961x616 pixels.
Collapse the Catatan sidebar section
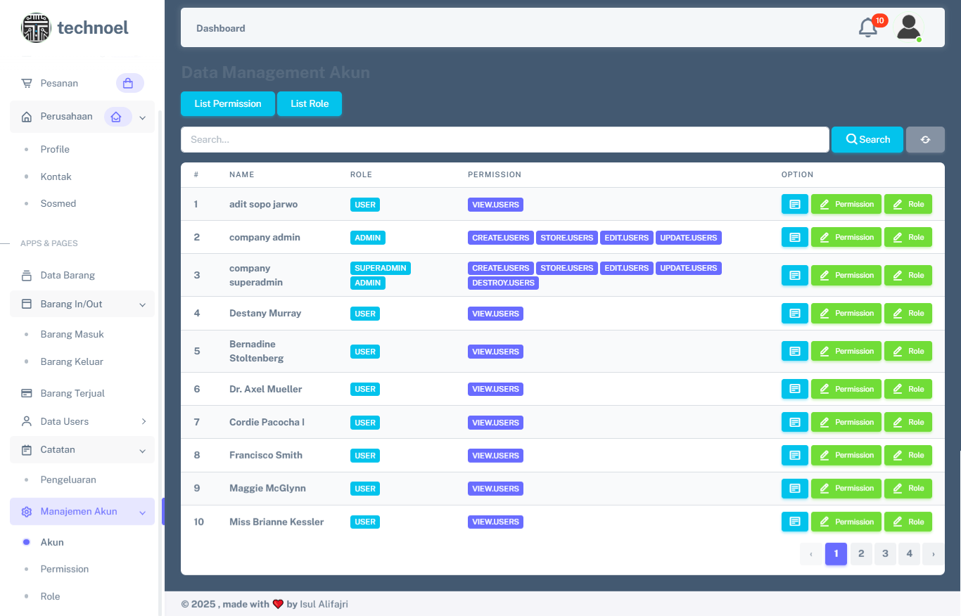click(x=142, y=450)
